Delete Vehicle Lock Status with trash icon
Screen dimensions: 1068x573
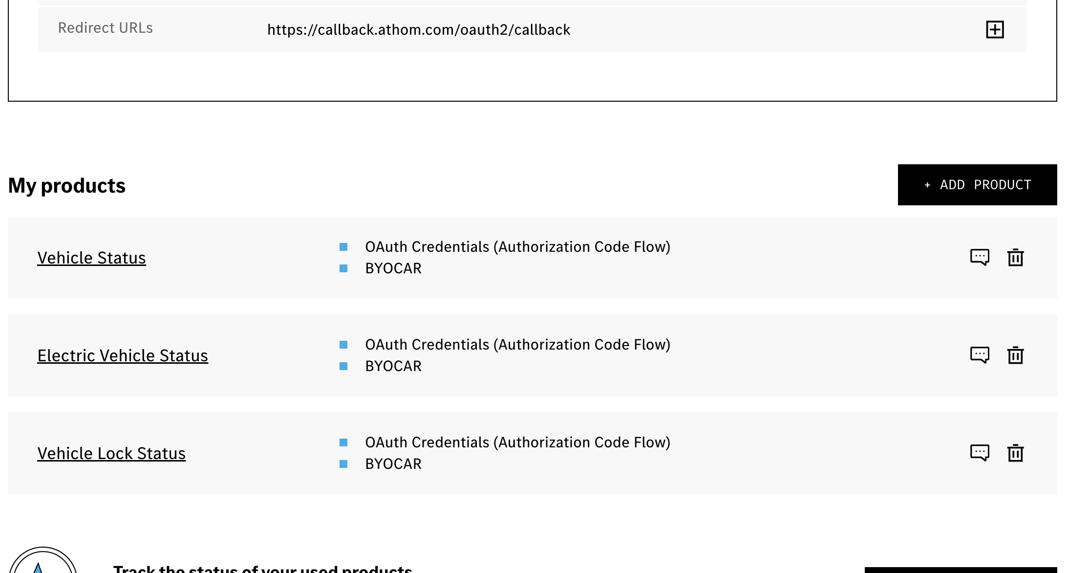1015,453
